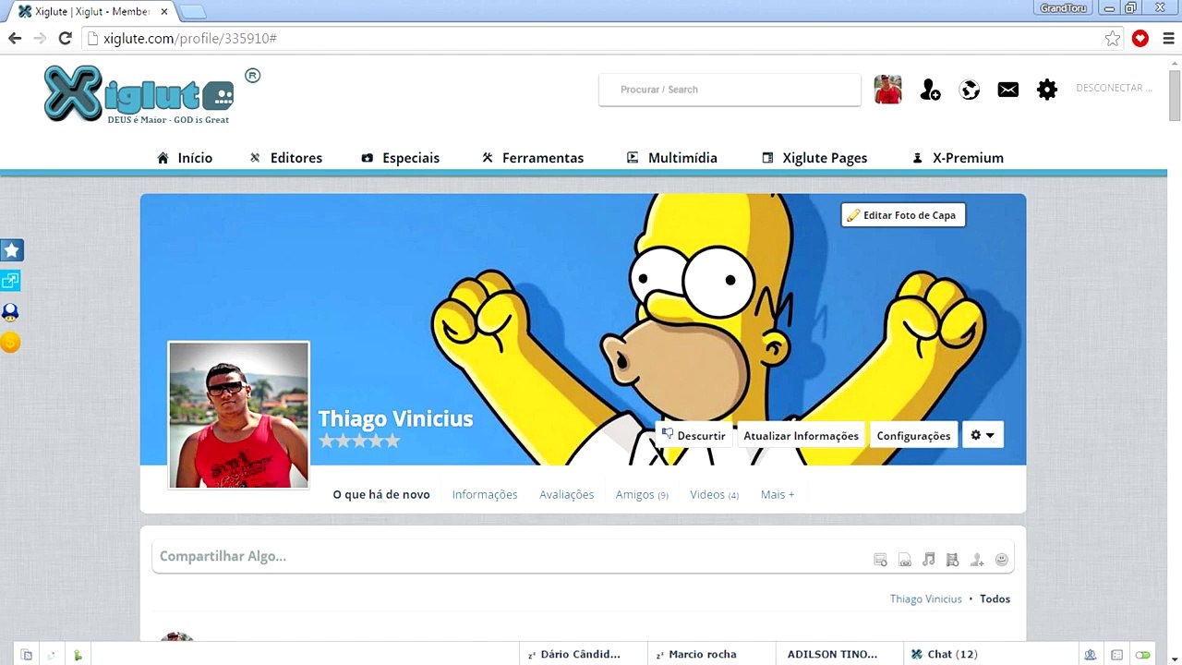Click the Editar Foto de Capa button
Image resolution: width=1182 pixels, height=665 pixels.
click(903, 215)
